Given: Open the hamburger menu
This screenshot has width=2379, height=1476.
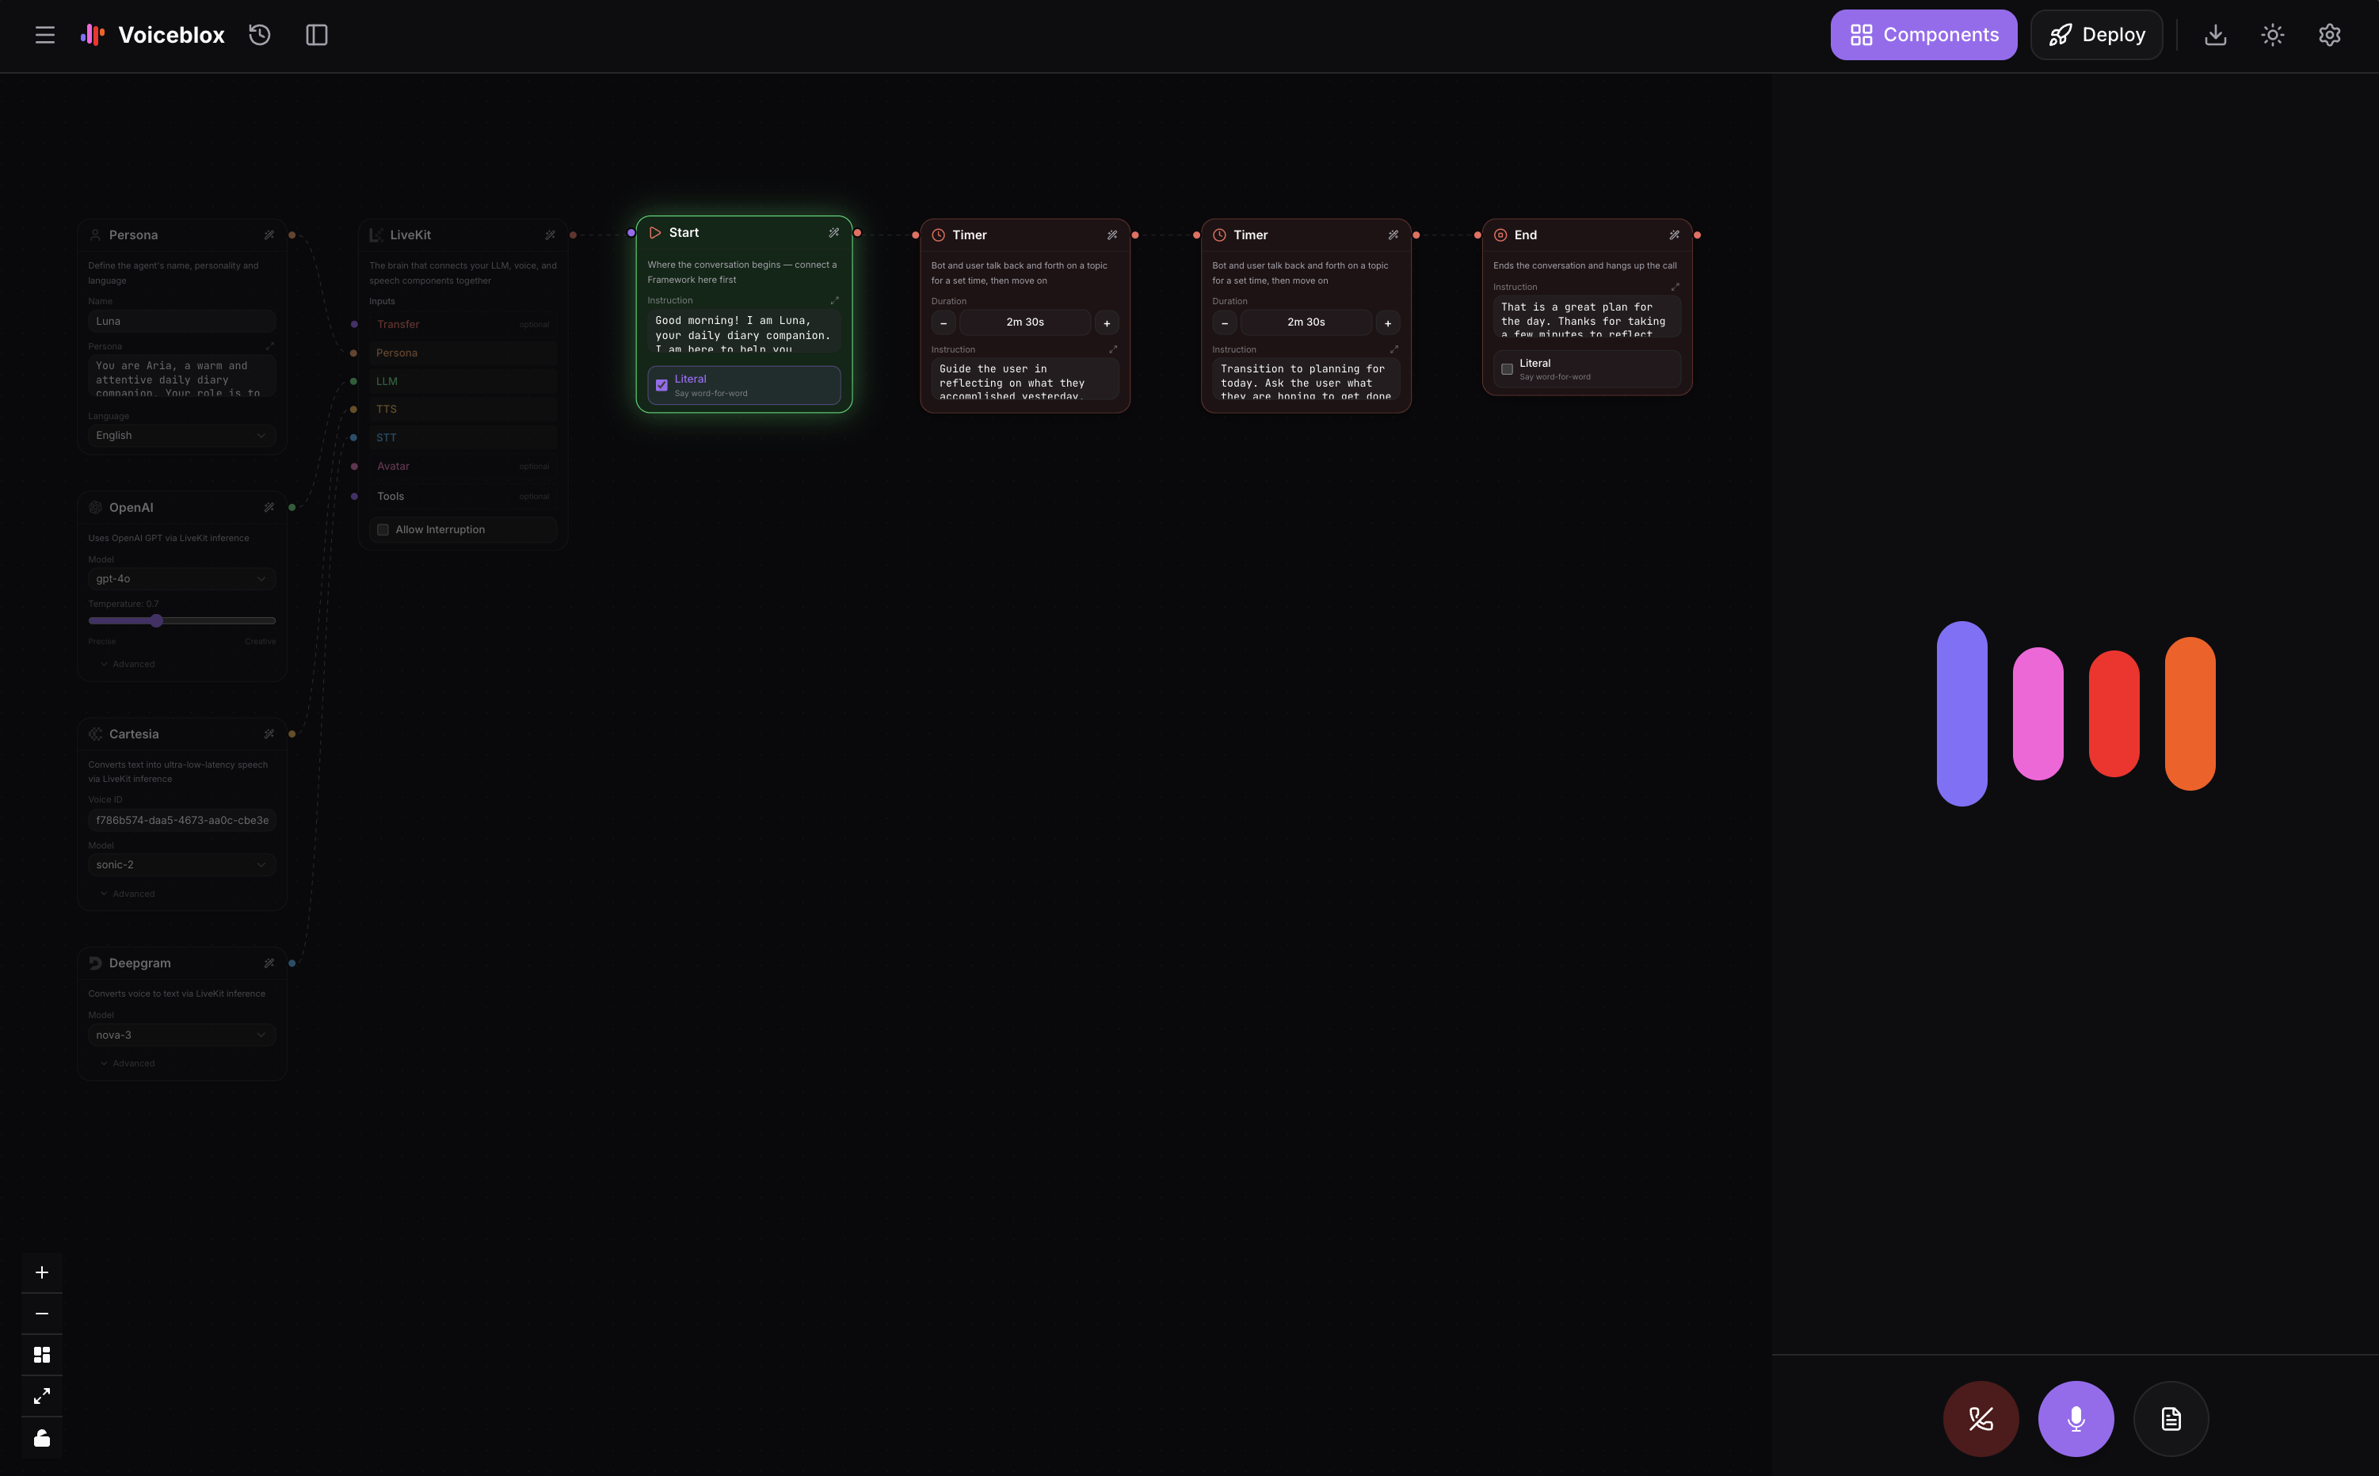Looking at the screenshot, I should coord(45,34).
